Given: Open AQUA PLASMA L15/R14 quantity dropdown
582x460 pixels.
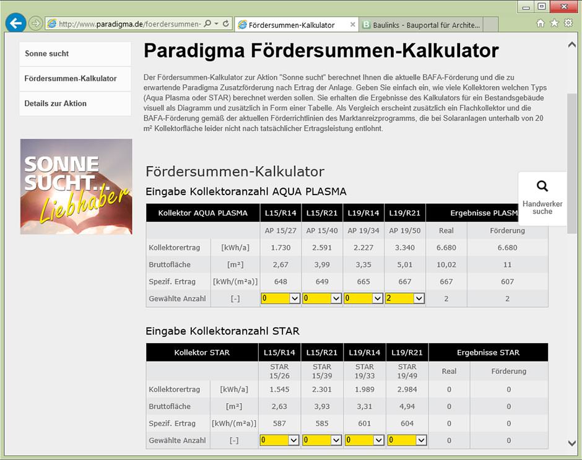Looking at the screenshot, I should [280, 298].
